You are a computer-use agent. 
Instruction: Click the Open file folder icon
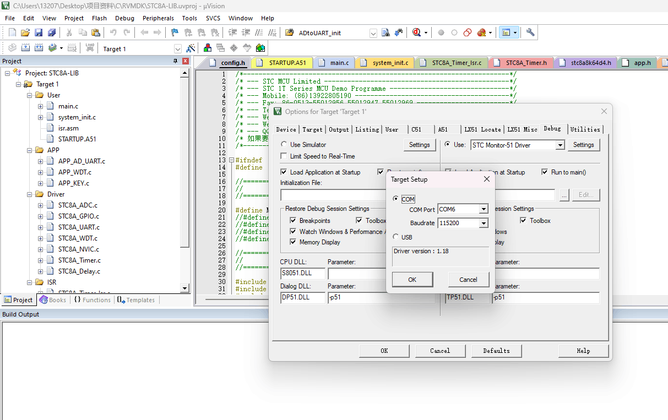[25, 32]
